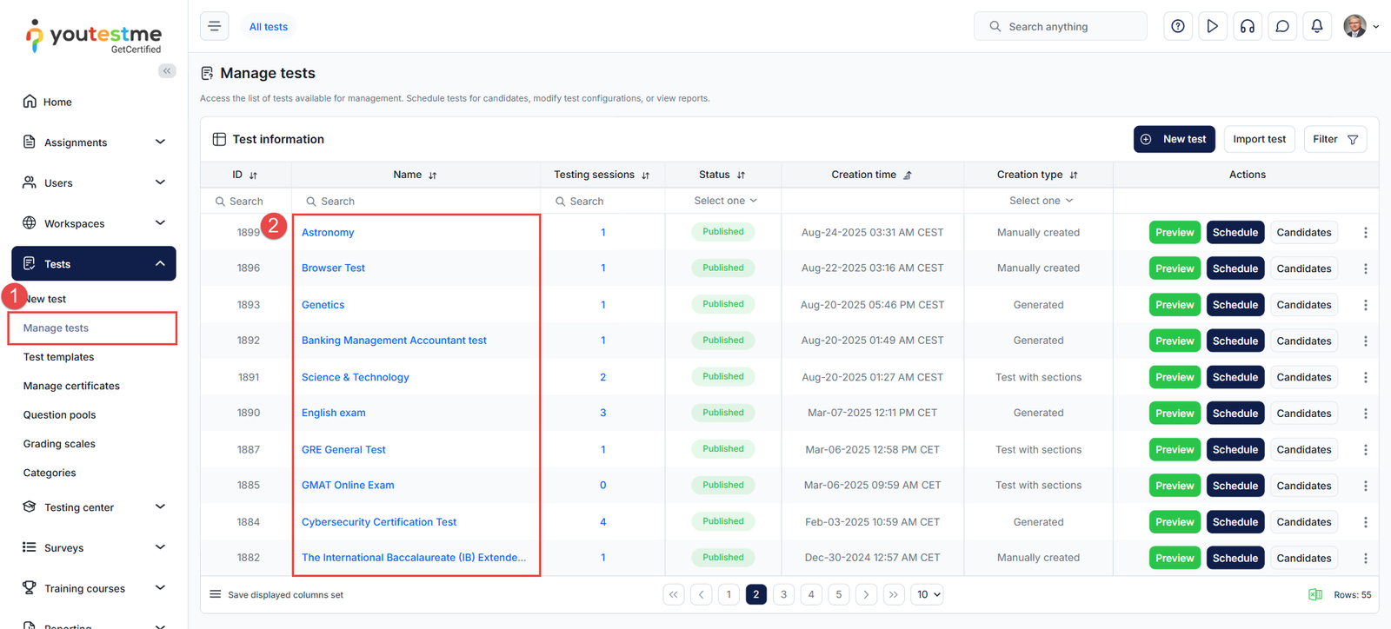This screenshot has width=1391, height=629.
Task: Export table using Excel icon
Action: click(x=1314, y=594)
